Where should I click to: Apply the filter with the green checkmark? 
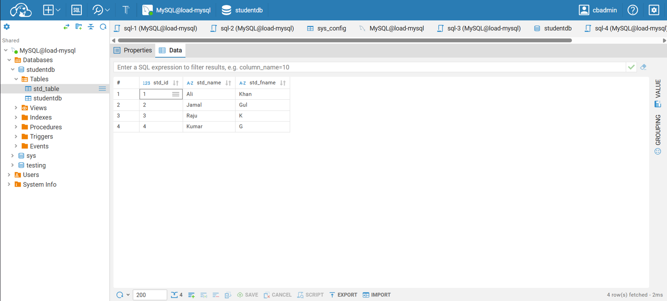click(631, 67)
